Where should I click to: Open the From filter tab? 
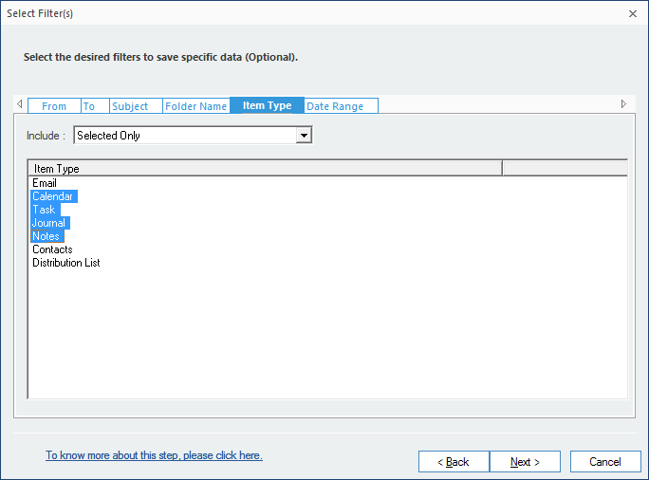(x=54, y=106)
